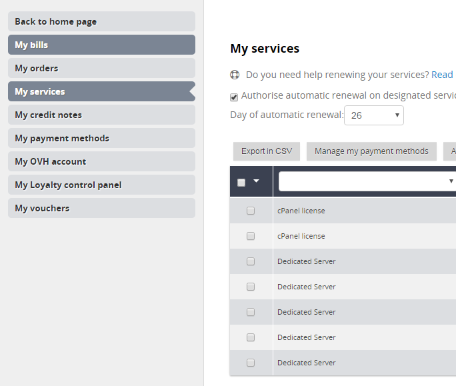The image size is (456, 386).
Task: Open Back to home page menu item
Action: pos(101,21)
